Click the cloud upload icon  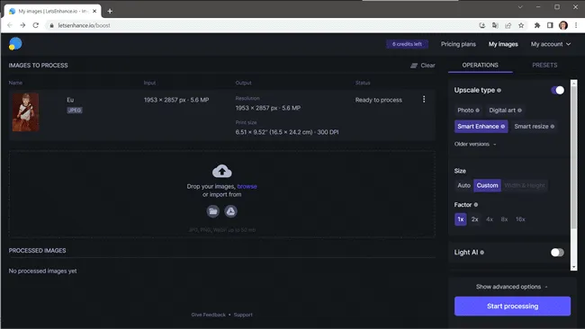point(222,171)
